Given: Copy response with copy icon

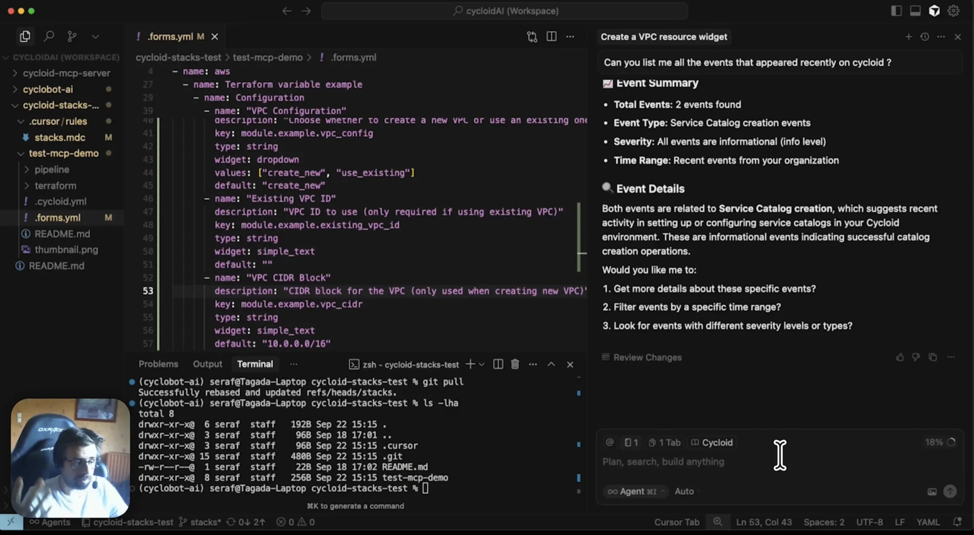Looking at the screenshot, I should click(x=933, y=357).
